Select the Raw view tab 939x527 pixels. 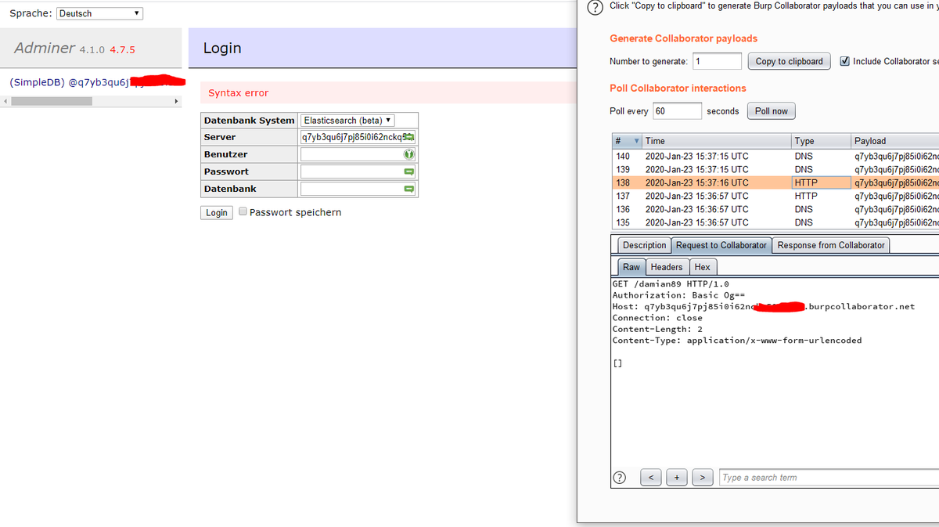[x=631, y=267]
